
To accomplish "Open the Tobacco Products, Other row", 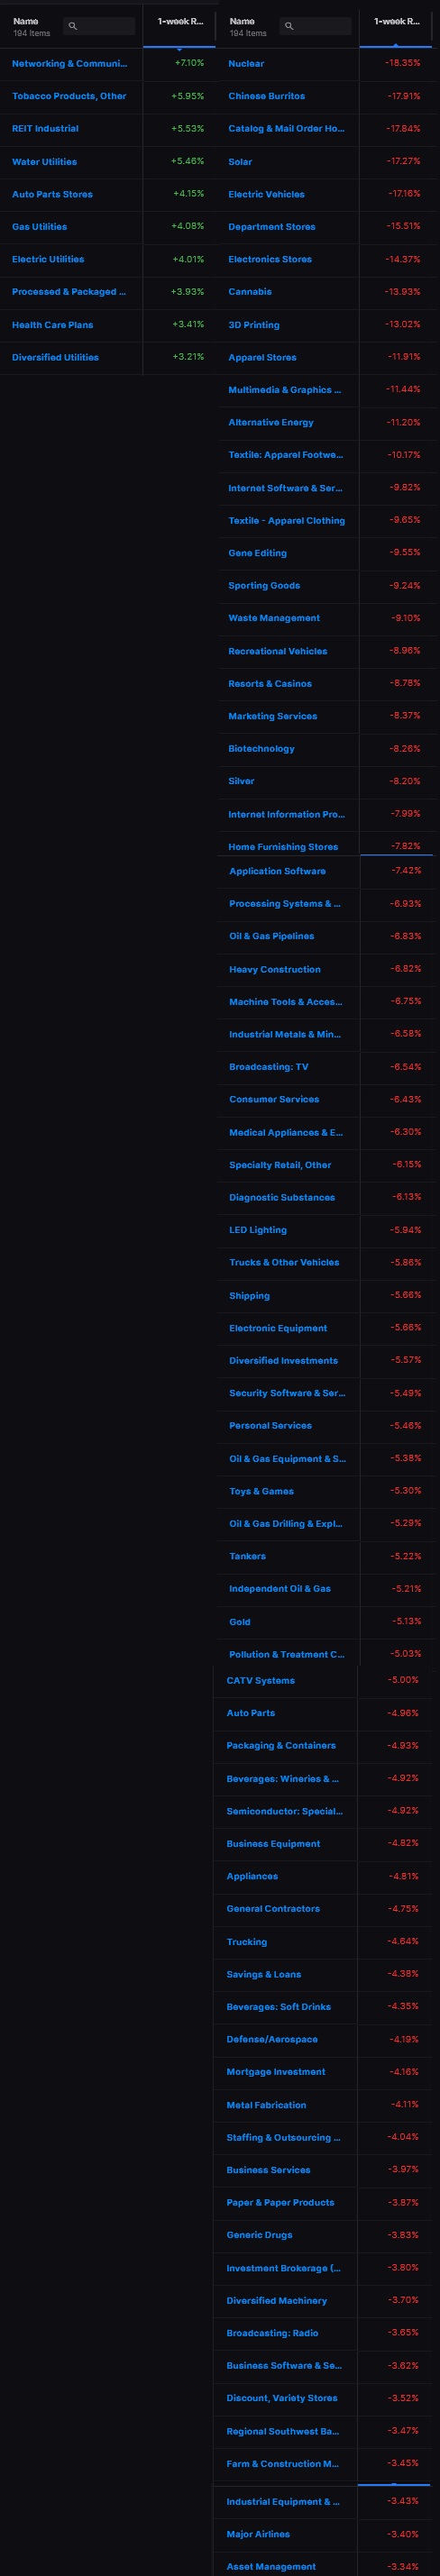I will 69,96.
